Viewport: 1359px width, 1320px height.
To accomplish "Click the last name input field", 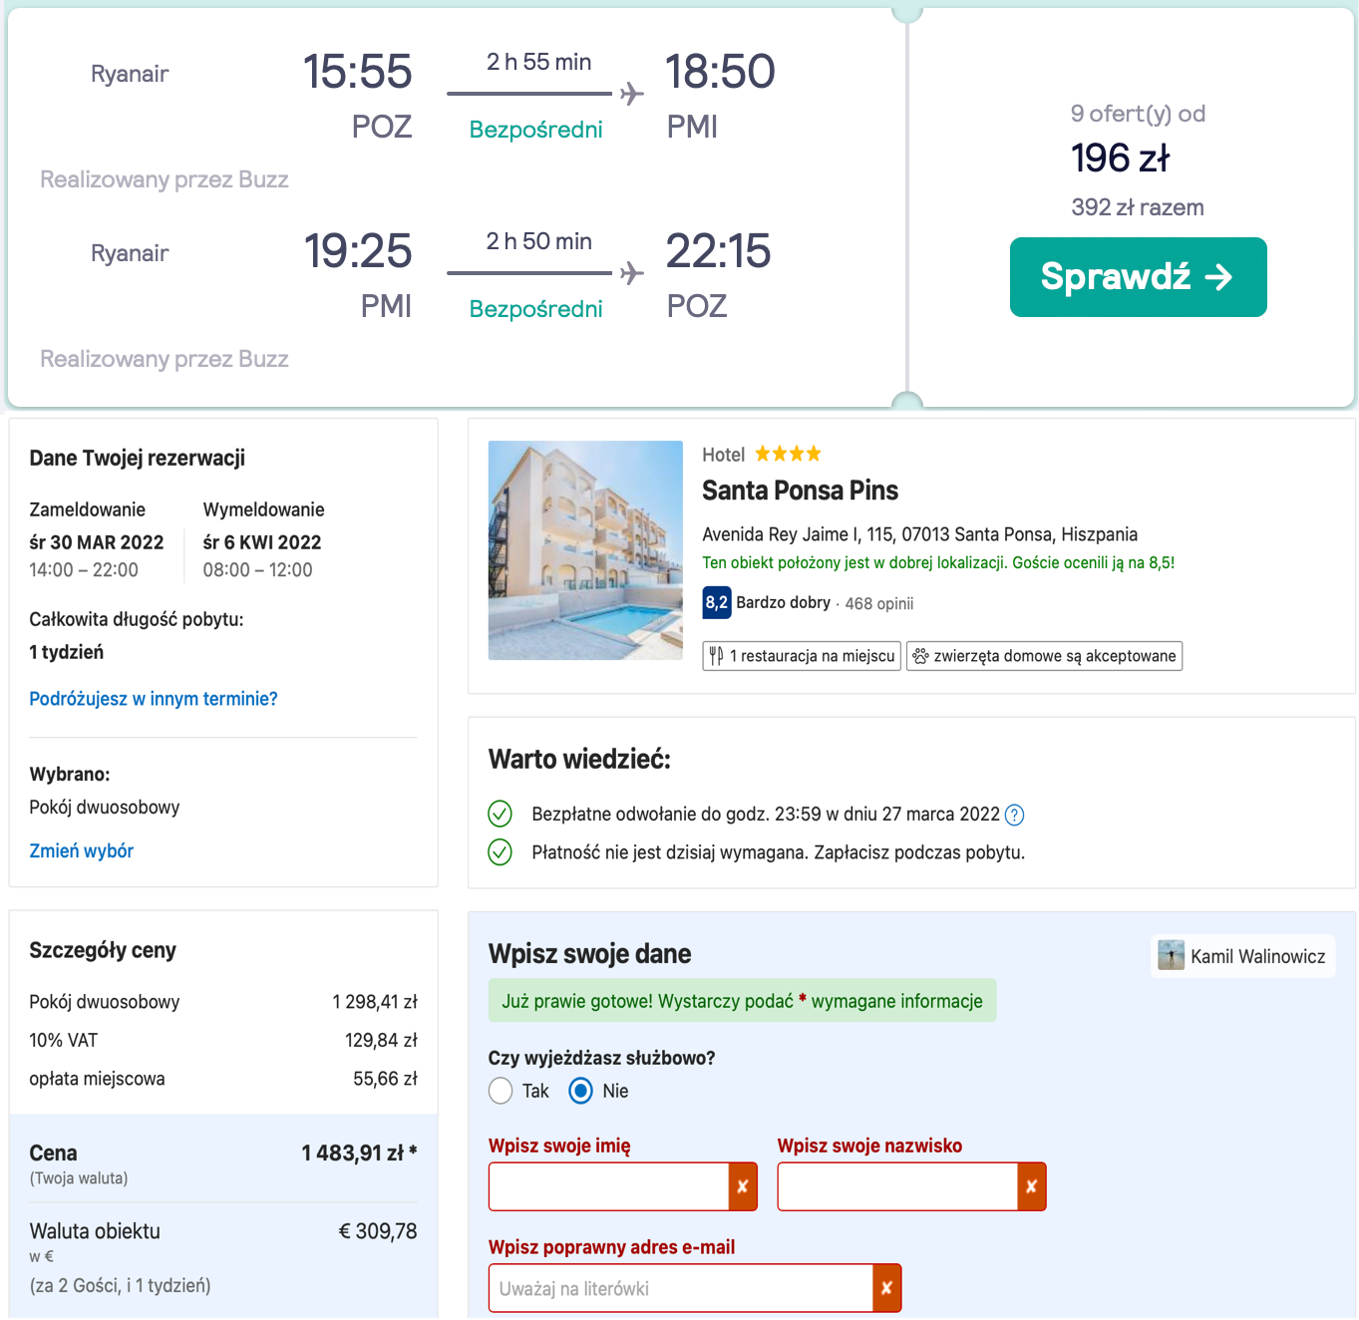I will [x=897, y=1186].
